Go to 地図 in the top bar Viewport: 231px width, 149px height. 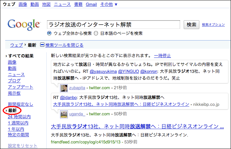(46, 5)
